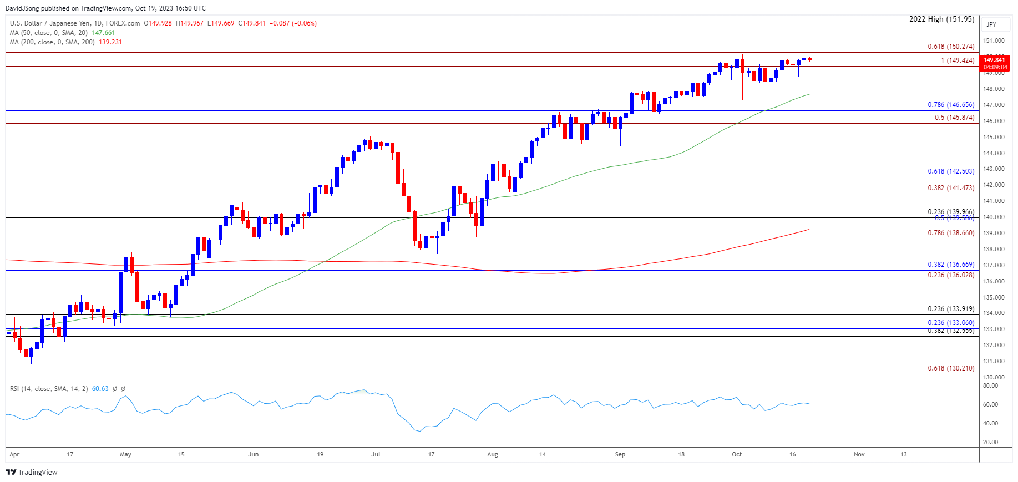The width and height of the screenshot is (1018, 482).
Task: Click the 0.236 (133.919) level label
Action: 951,309
